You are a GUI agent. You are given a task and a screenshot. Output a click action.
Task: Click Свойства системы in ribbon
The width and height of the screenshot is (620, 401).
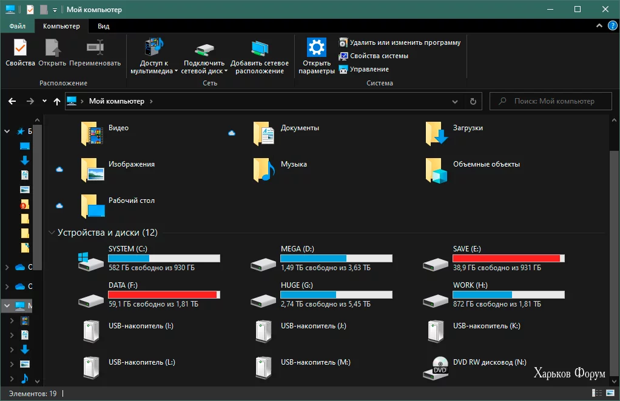point(379,56)
